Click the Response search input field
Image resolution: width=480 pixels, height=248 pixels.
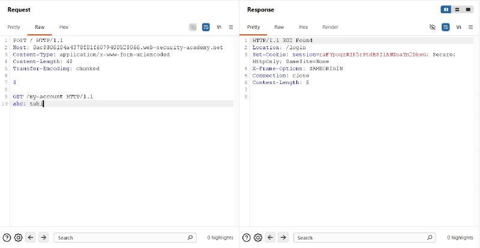tap(365, 238)
